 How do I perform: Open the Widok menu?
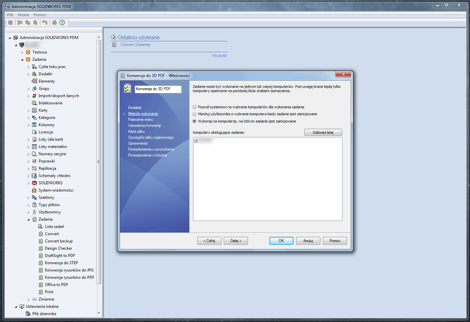pyautogui.click(x=23, y=15)
